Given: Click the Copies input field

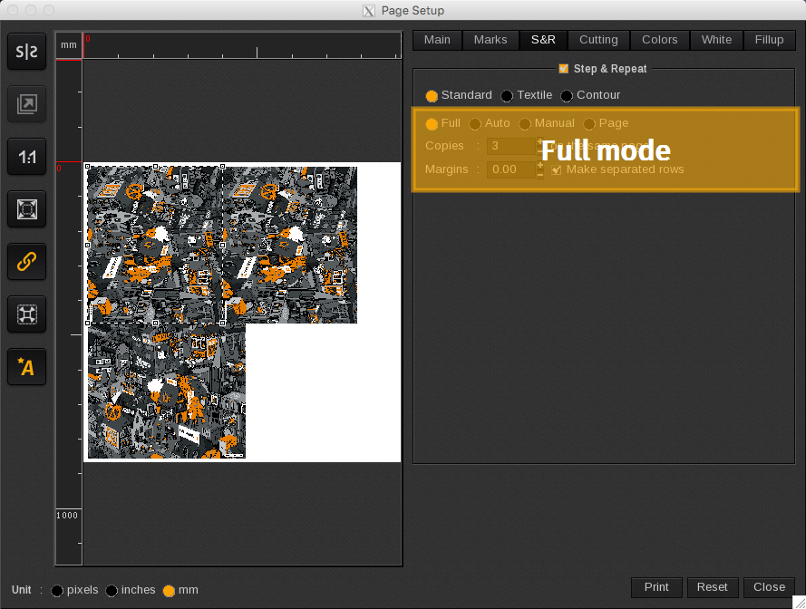Looking at the screenshot, I should [x=511, y=146].
